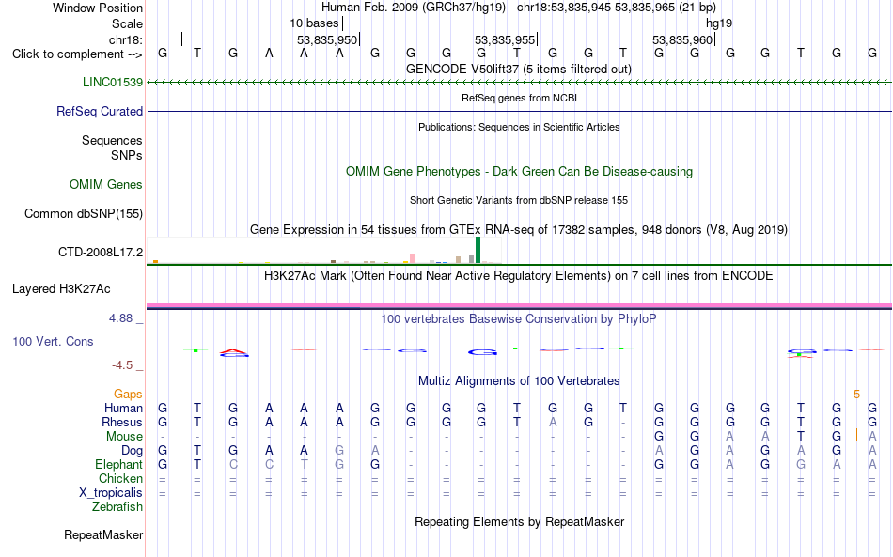
Task: Click the Scale label
Action: click(127, 23)
